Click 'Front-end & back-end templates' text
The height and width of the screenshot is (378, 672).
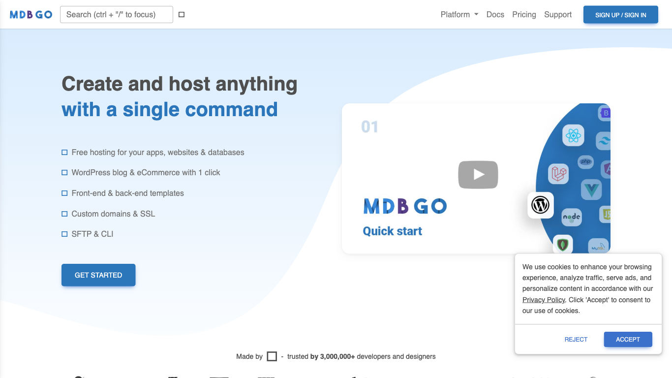click(128, 193)
